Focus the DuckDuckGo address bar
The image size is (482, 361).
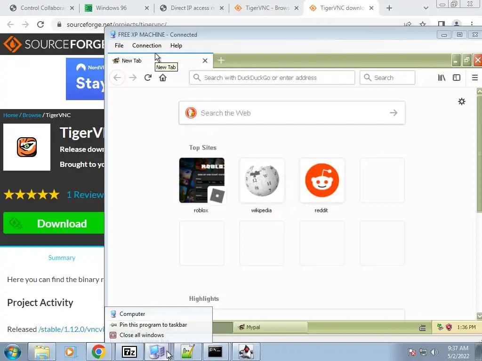click(x=272, y=78)
